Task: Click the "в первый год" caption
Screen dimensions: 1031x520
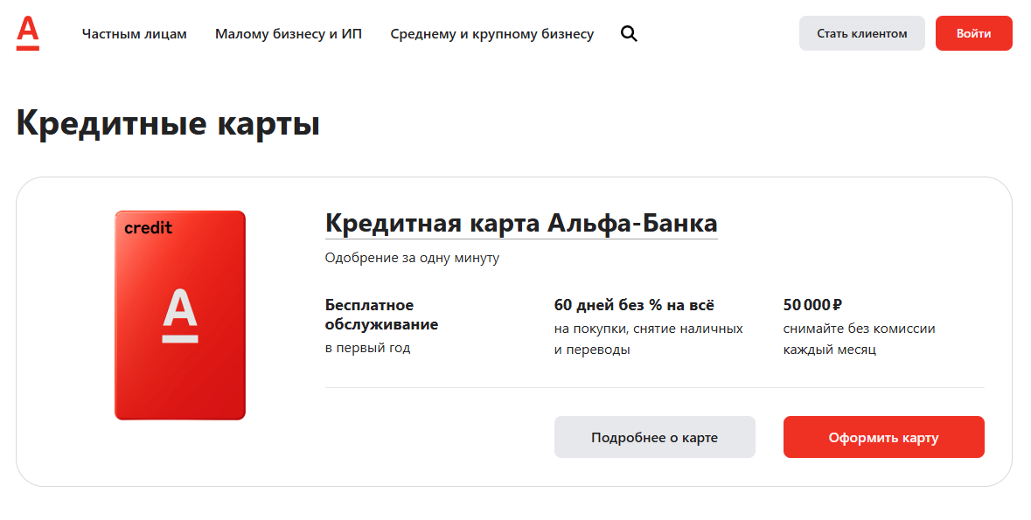Action: click(x=367, y=348)
